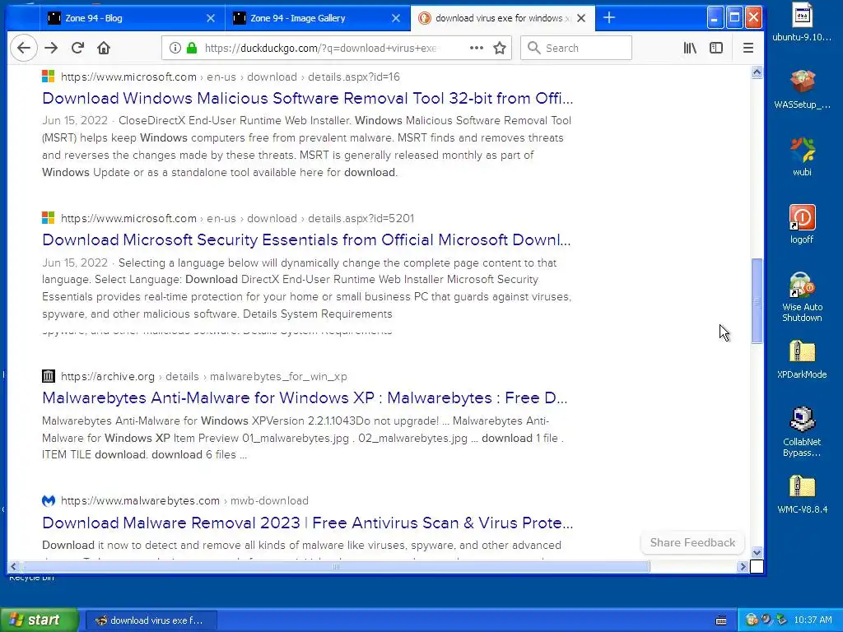The image size is (843, 632).
Task: Click the Microsoft favicon of Security Essentials result
Action: pos(49,217)
